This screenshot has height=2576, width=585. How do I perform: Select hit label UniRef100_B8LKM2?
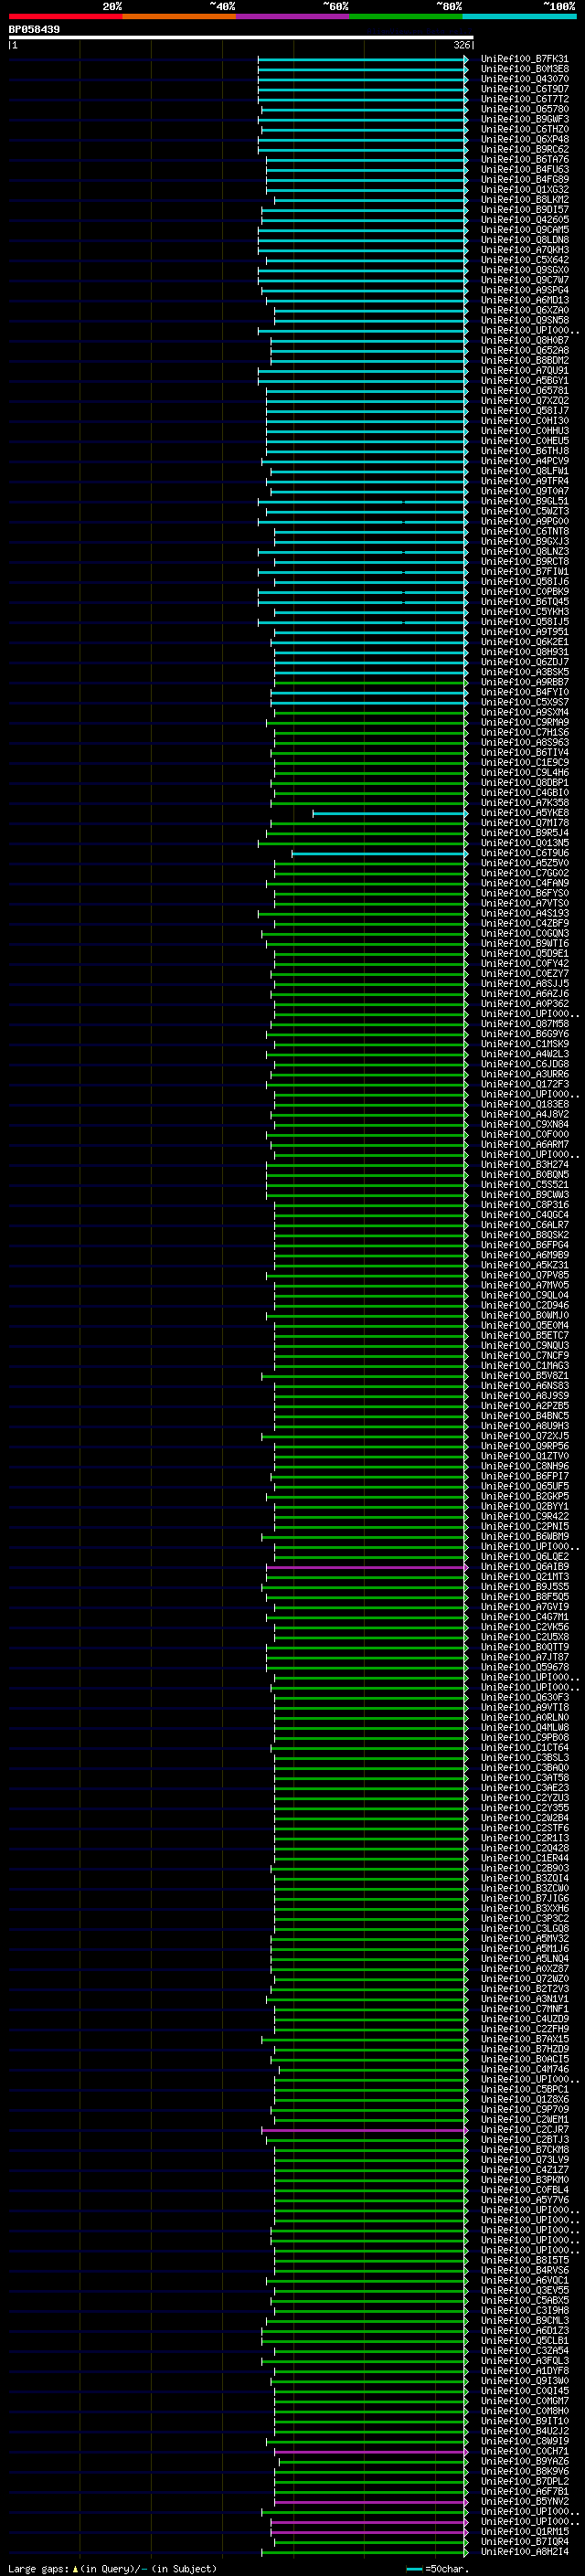click(525, 200)
